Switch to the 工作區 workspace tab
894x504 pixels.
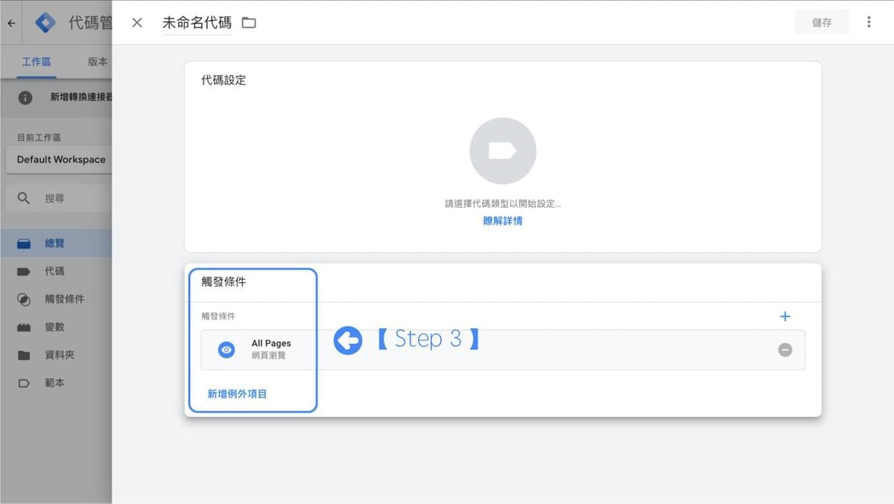37,62
